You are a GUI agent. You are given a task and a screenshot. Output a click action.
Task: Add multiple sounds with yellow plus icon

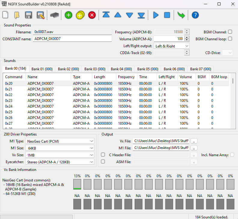(80, 15)
